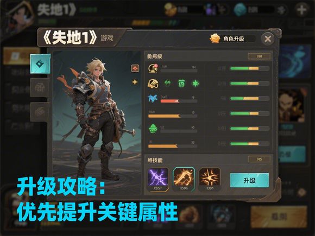Click the small button in skills header
Image resolution: width=315 pixels, height=236 pixels.
[259, 159]
